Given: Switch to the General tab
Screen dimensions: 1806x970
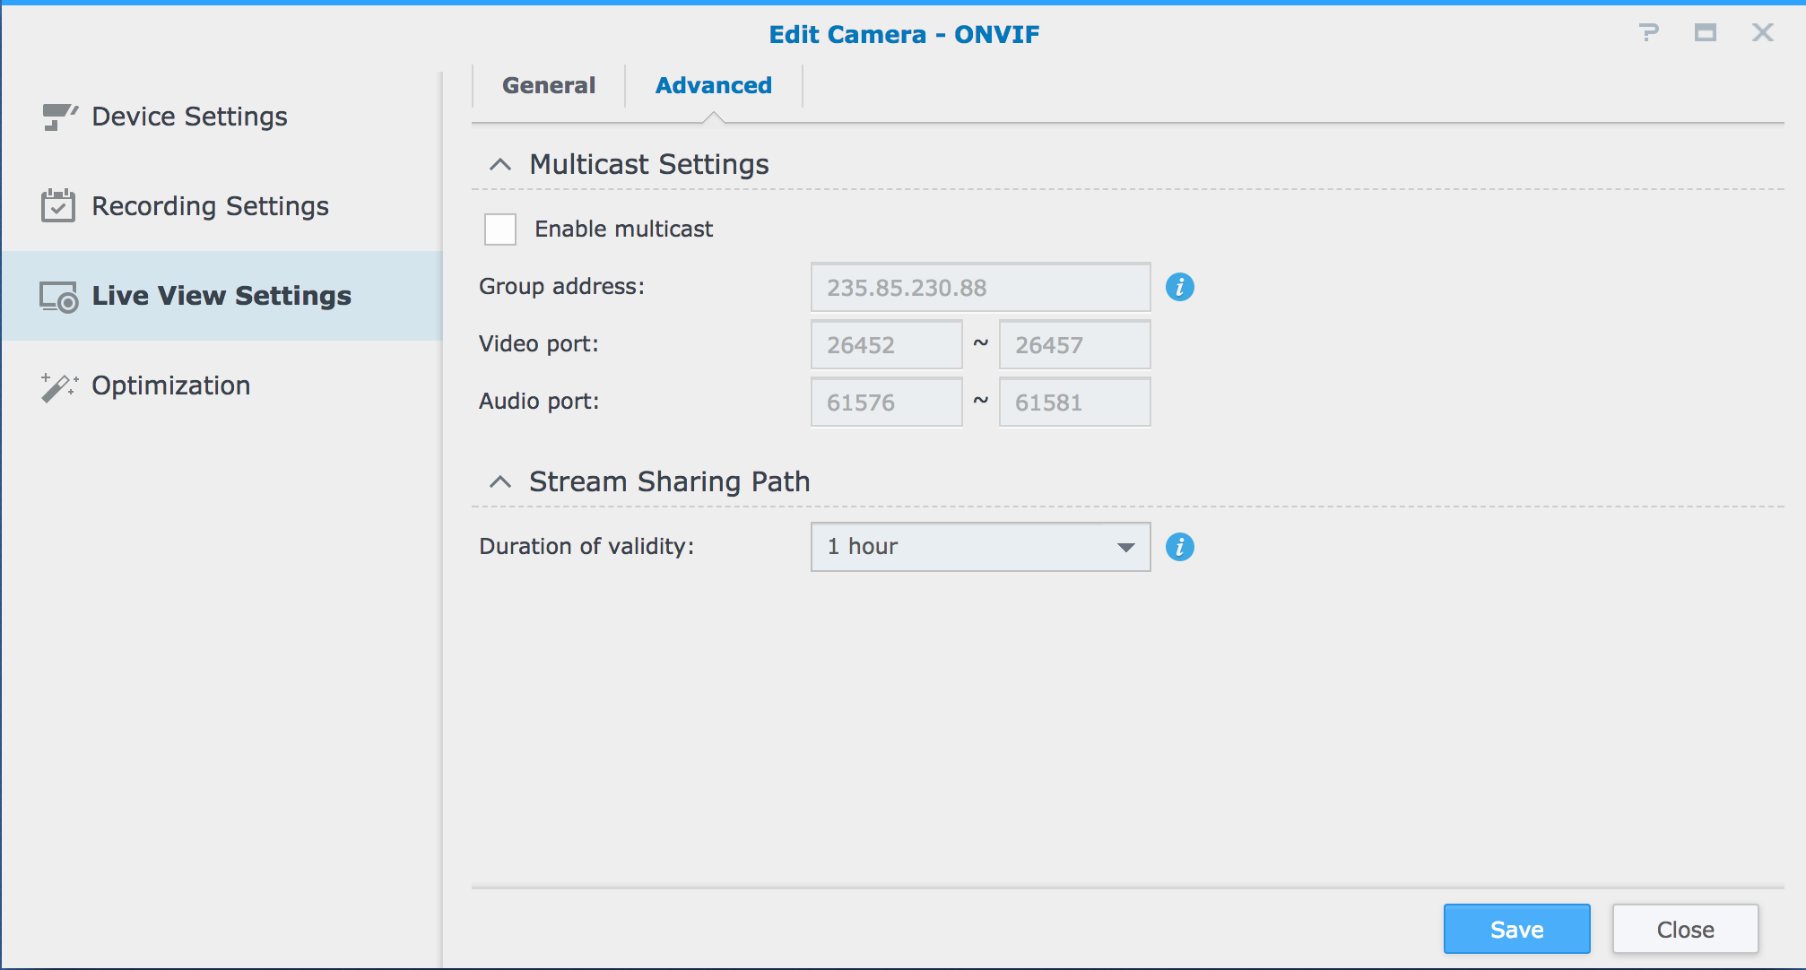Looking at the screenshot, I should [549, 86].
